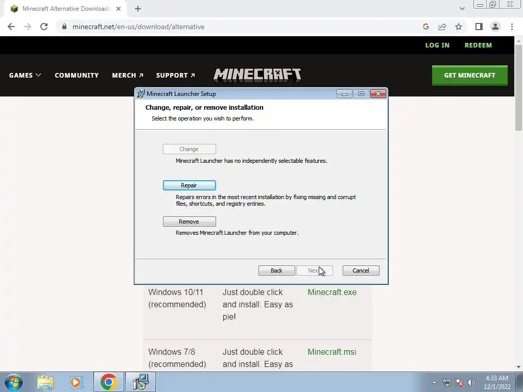Toggle Chrome side panel icon
Viewport: 523px width, 392px height.
click(x=479, y=27)
